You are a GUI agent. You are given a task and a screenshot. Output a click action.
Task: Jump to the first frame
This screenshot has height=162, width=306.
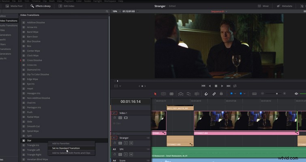[x=203, y=86]
